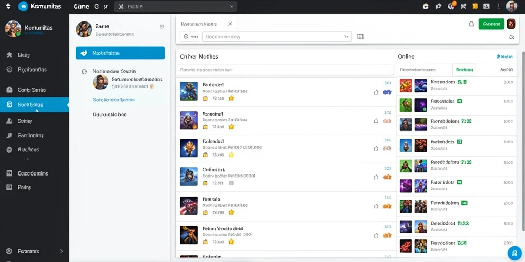This screenshot has height=262, width=525.
Task: Click the filter field under "Online" heading
Action: pyautogui.click(x=425, y=70)
